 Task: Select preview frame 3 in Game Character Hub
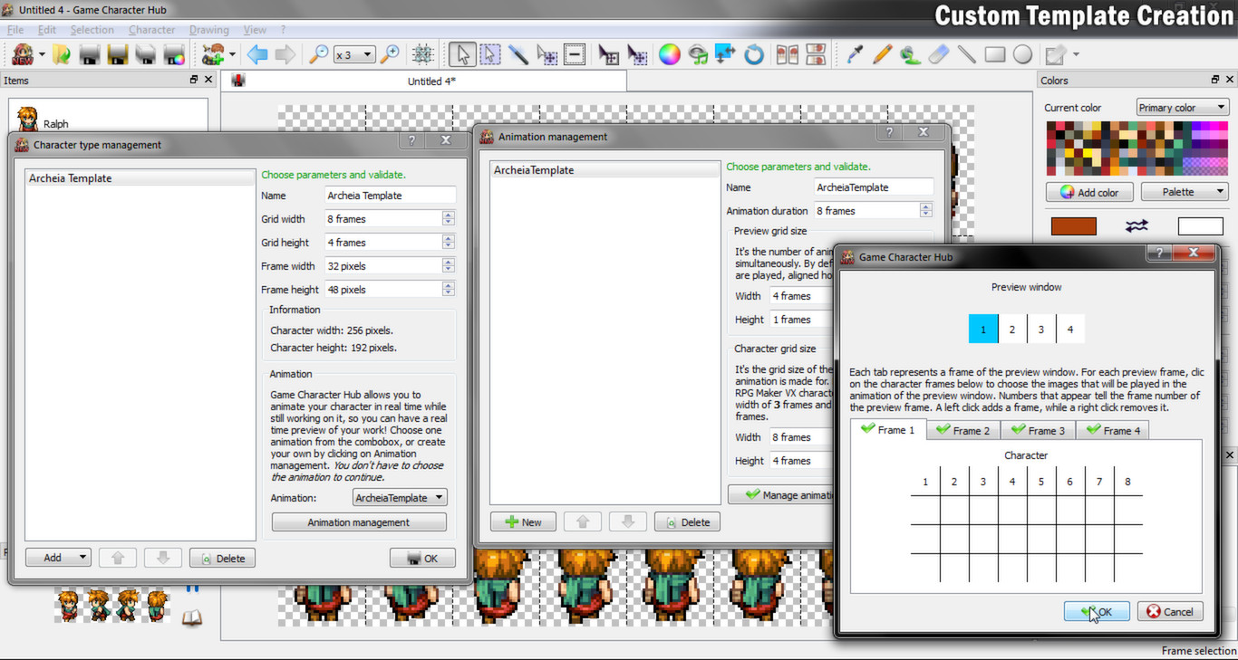(1041, 328)
